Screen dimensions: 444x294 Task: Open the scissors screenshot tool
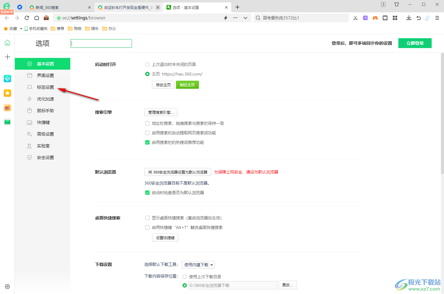(356, 18)
